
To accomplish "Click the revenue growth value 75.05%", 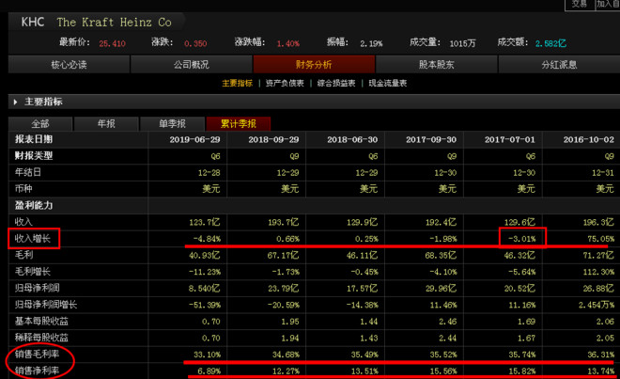I will (601, 239).
